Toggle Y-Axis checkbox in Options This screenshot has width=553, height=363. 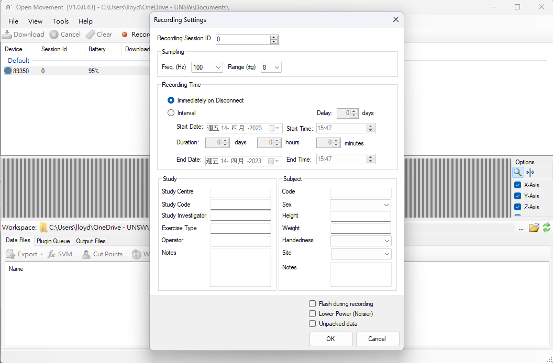click(x=517, y=196)
